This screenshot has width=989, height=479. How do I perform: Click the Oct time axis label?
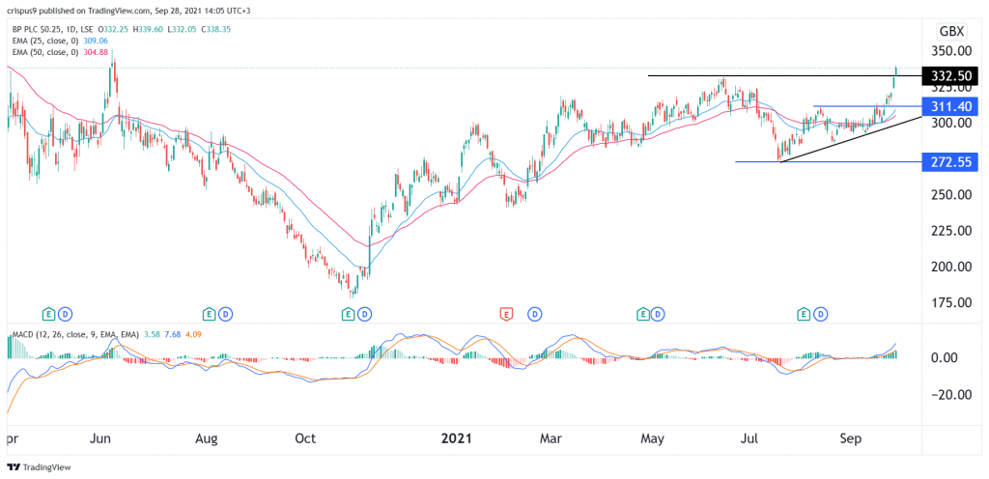coord(305,438)
